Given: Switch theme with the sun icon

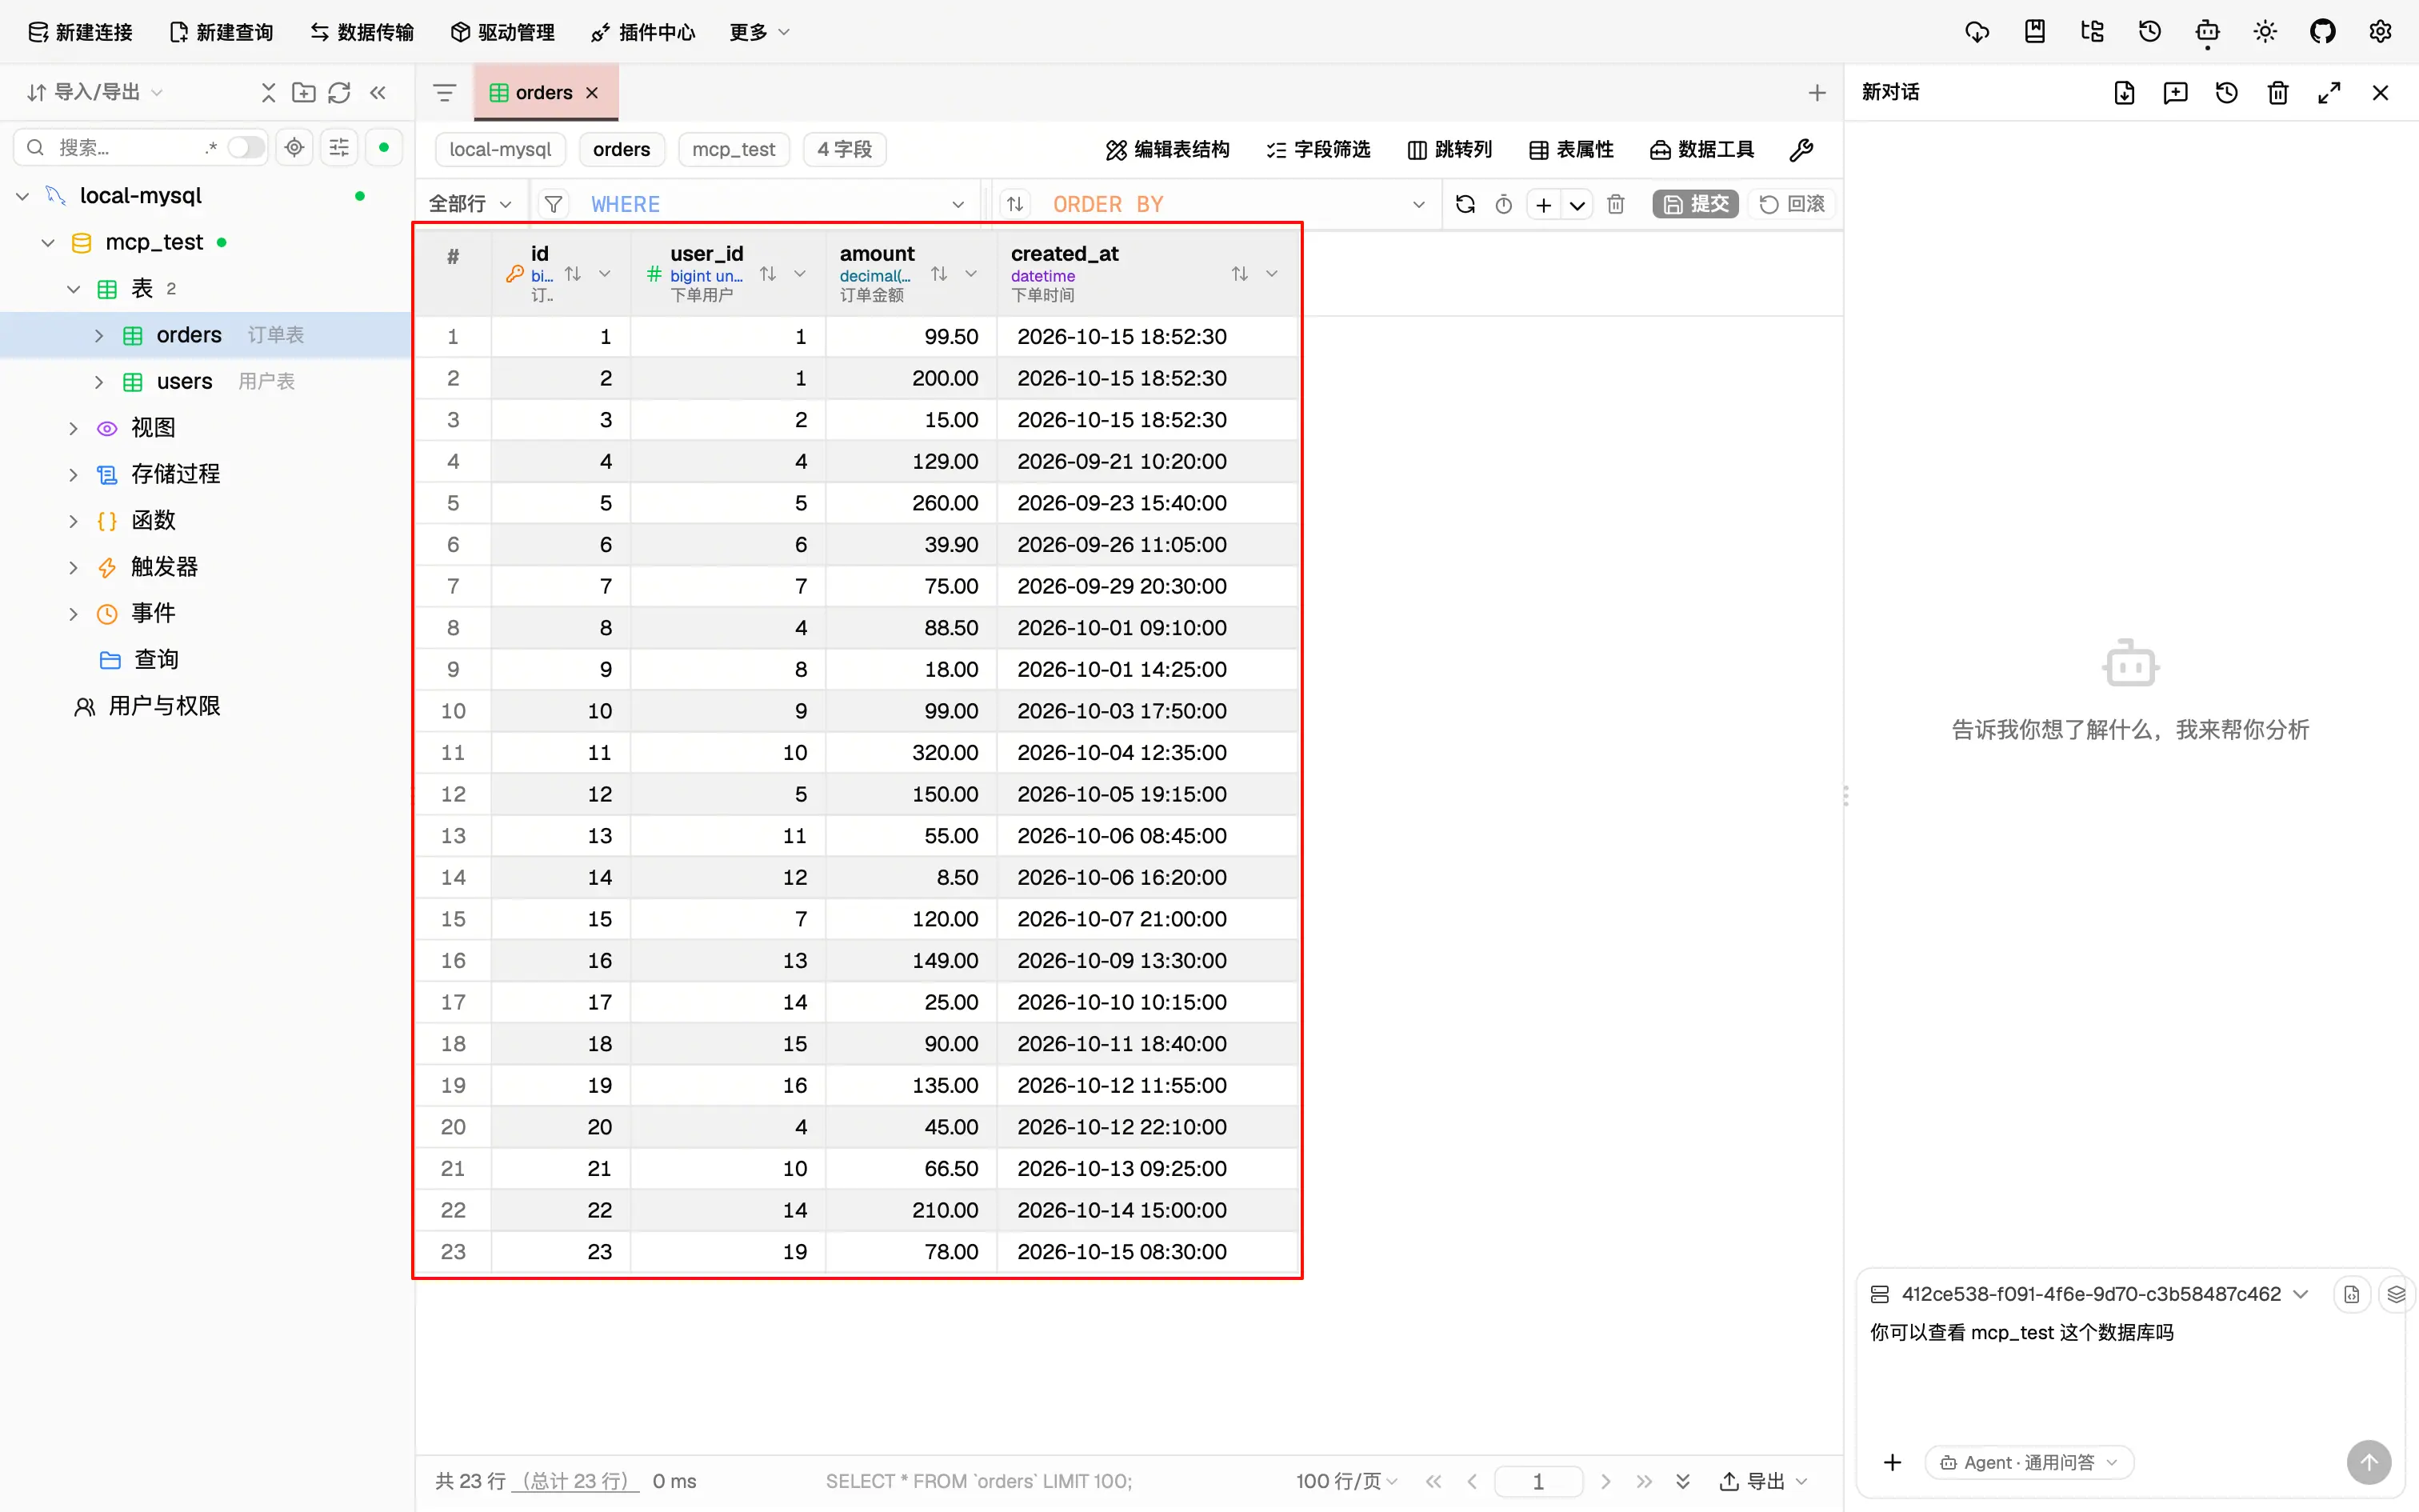Looking at the screenshot, I should coord(2265,32).
